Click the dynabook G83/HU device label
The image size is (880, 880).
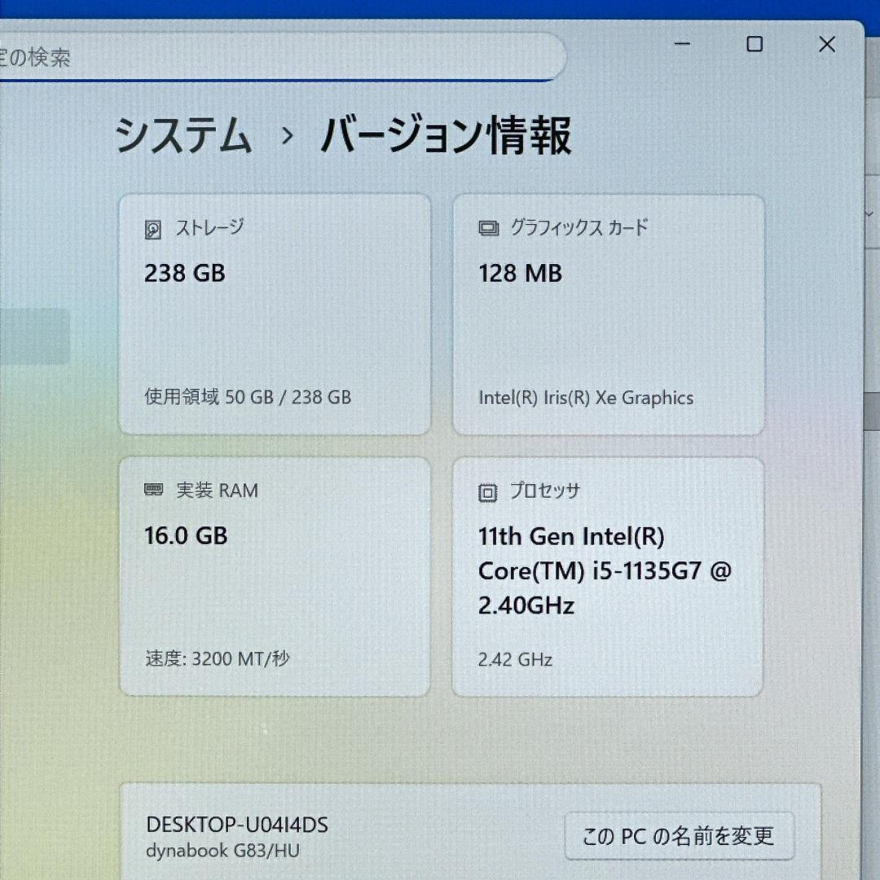point(223,851)
